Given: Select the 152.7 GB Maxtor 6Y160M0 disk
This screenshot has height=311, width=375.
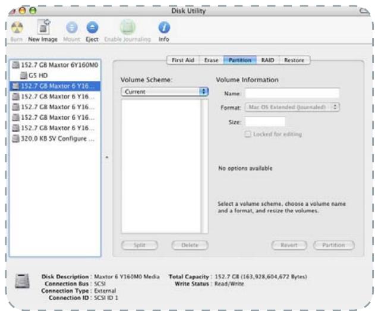Looking at the screenshot, I should point(55,65).
